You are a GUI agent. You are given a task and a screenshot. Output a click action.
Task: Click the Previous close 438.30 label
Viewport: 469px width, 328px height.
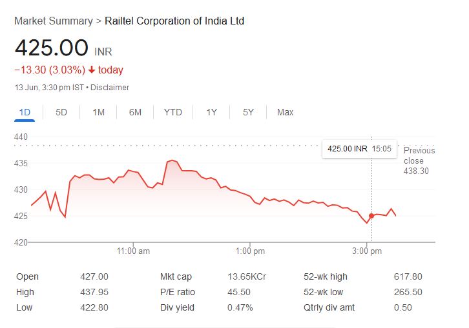pyautogui.click(x=419, y=160)
